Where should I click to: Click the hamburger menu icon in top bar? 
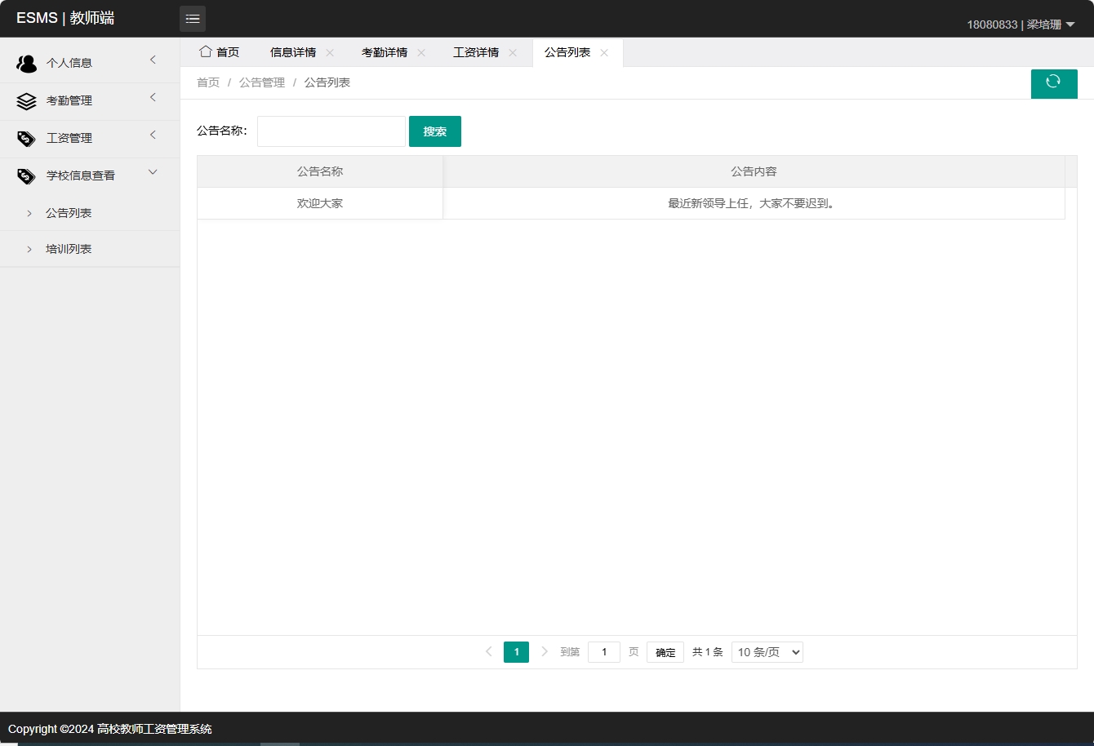[193, 18]
